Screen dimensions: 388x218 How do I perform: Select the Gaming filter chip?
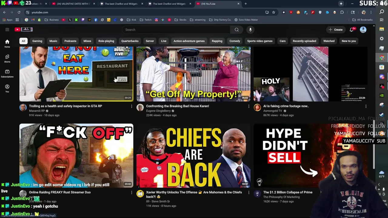point(37,41)
